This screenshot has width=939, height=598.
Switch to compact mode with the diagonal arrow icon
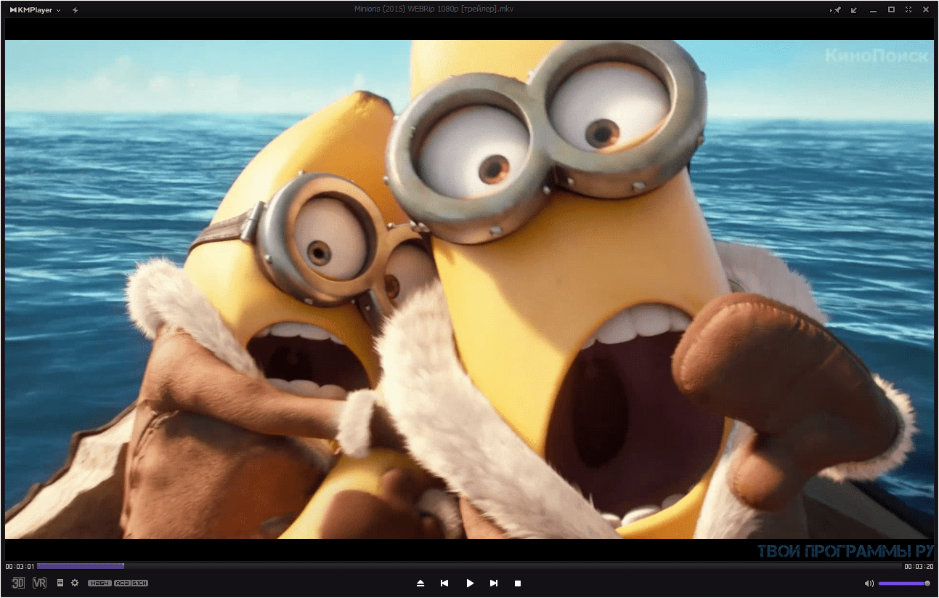[x=854, y=10]
